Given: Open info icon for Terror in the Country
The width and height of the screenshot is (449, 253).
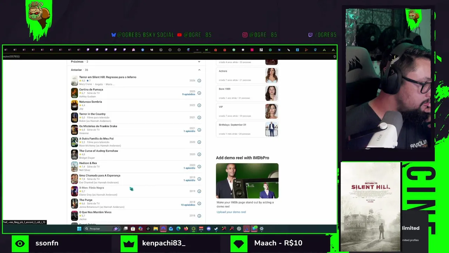Looking at the screenshot, I should 199,117.
